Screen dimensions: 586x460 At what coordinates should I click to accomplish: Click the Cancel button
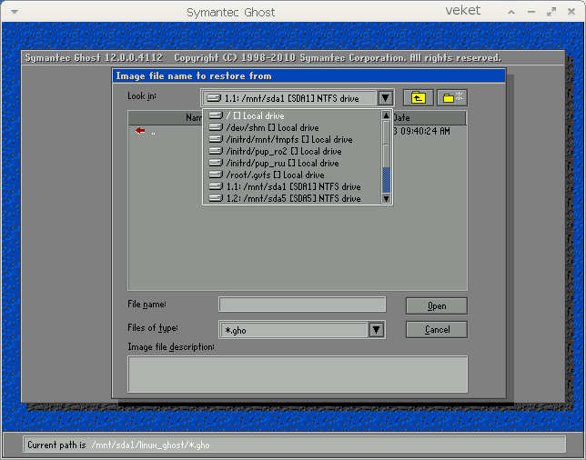point(437,330)
